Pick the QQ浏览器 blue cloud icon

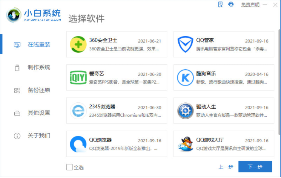click(x=78, y=144)
